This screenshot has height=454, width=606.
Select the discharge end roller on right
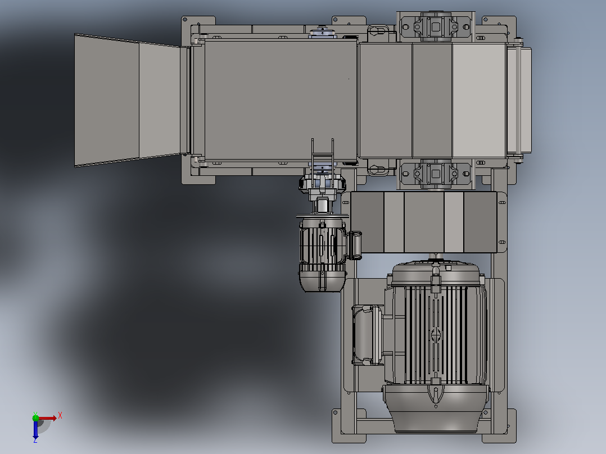coord(519,101)
